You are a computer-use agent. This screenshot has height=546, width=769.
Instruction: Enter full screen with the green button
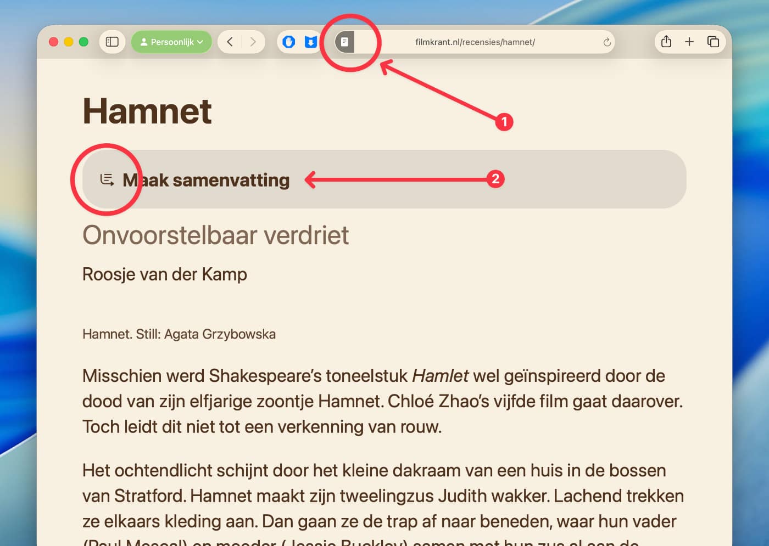[x=83, y=41]
